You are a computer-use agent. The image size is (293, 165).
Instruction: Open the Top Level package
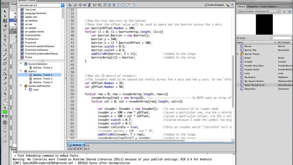click(x=30, y=10)
